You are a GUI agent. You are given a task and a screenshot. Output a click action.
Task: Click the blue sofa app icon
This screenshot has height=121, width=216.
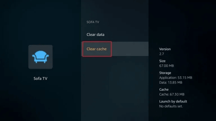tap(40, 57)
